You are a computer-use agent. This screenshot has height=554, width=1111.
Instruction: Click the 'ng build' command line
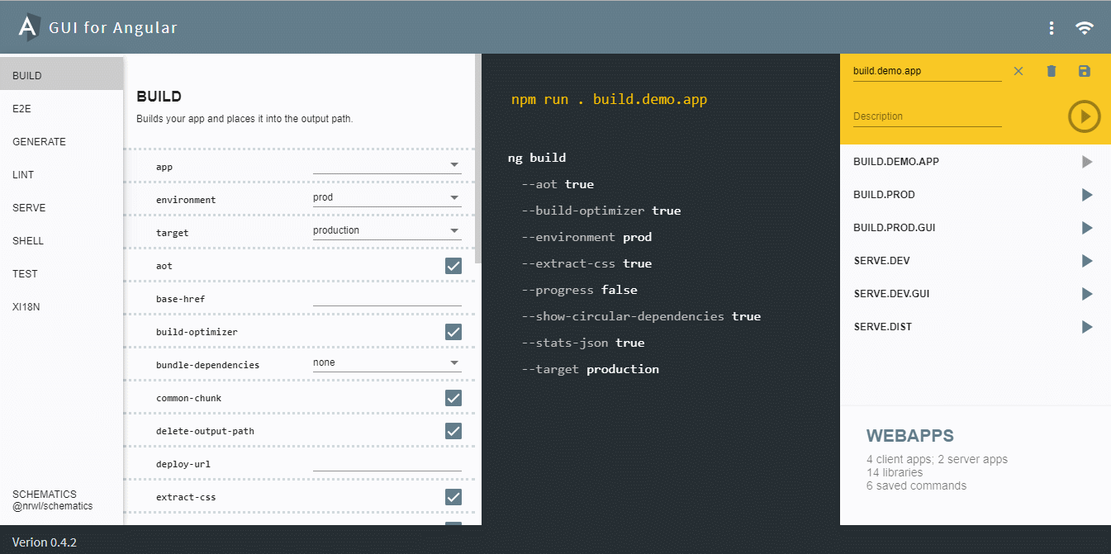coord(537,158)
